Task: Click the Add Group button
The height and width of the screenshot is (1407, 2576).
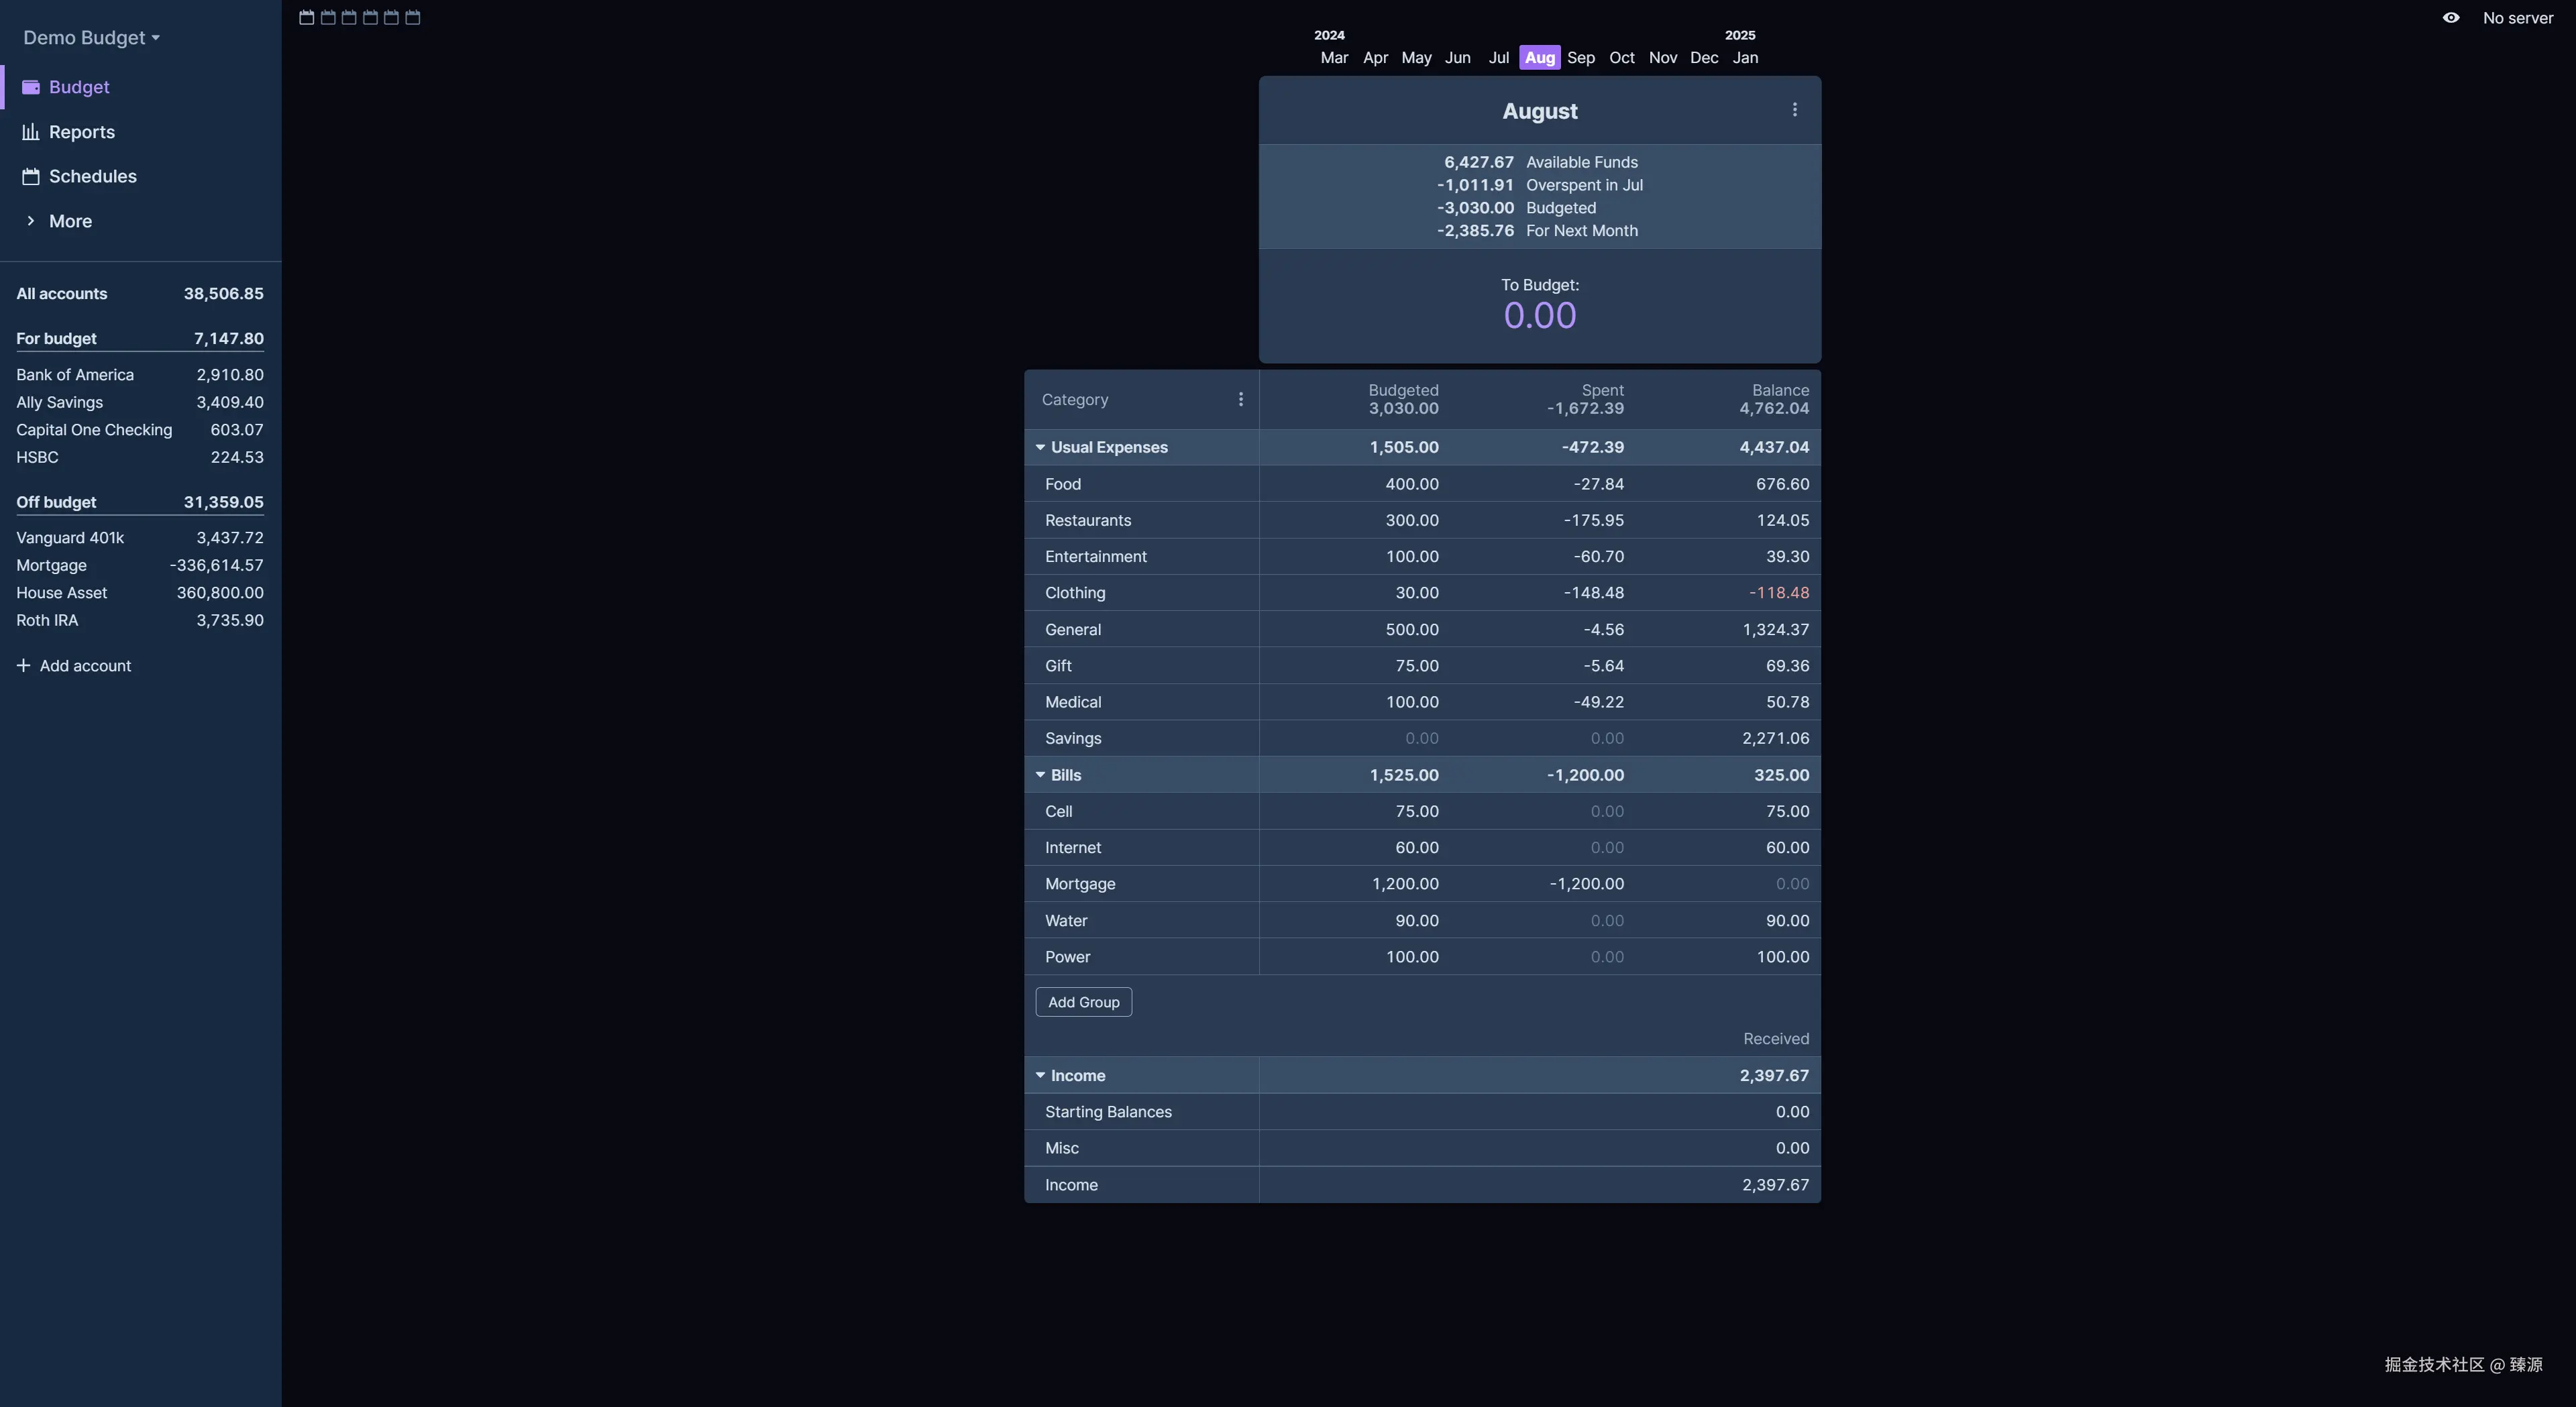Action: click(1083, 1002)
